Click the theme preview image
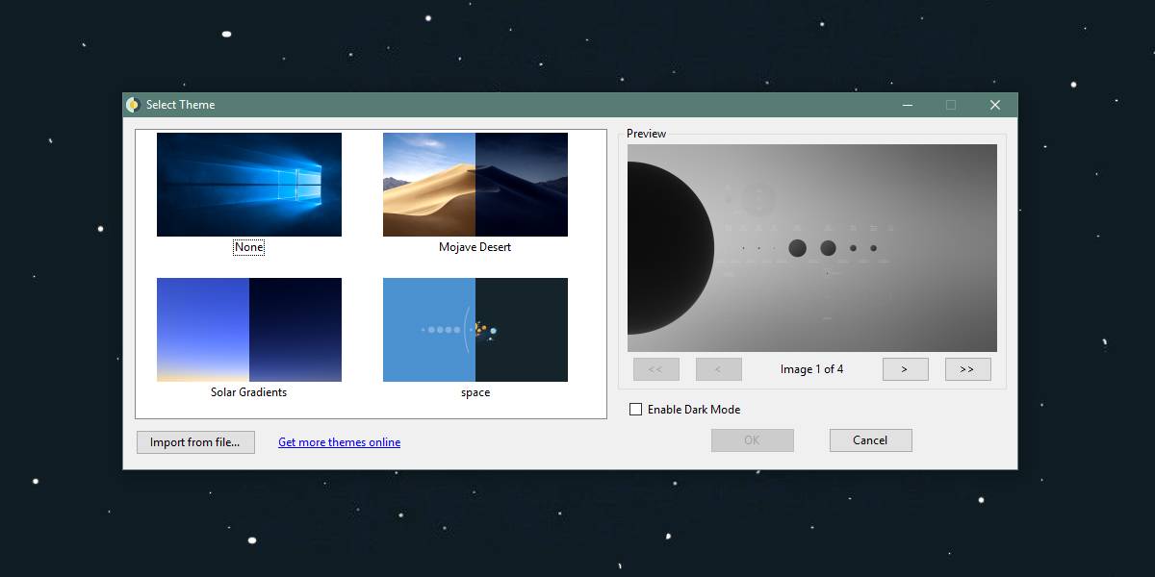 [x=812, y=248]
